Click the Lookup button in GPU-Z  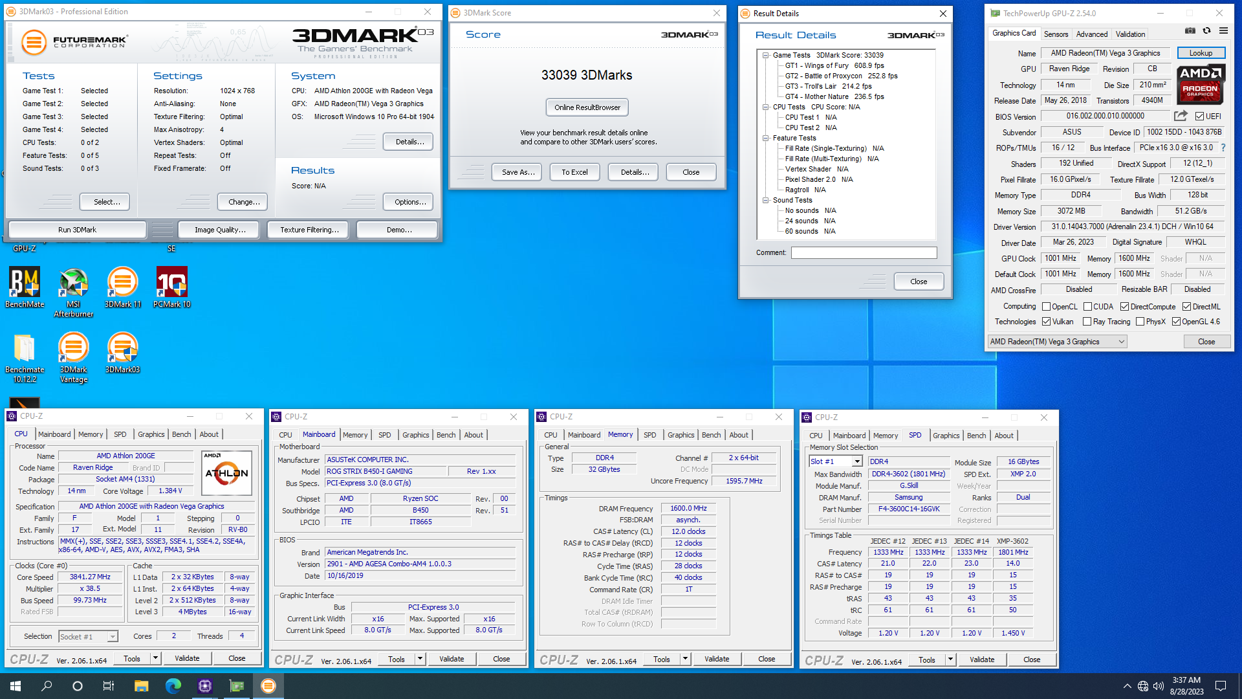click(1201, 53)
